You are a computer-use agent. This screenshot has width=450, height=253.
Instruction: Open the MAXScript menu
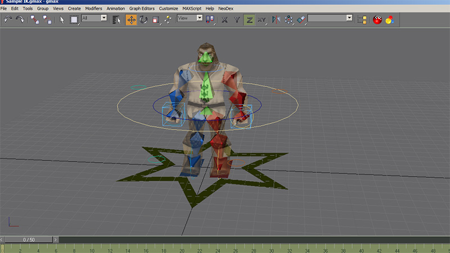(192, 8)
